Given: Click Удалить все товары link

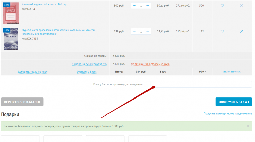Looking at the screenshot, I should [232, 72].
